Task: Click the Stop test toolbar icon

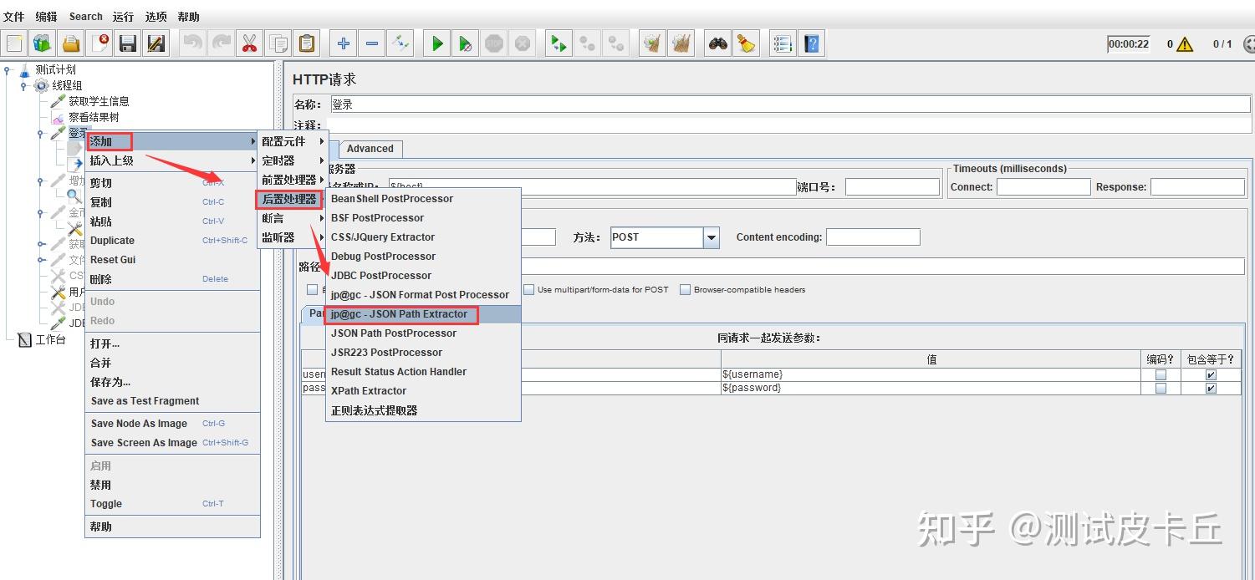Action: coord(494,43)
